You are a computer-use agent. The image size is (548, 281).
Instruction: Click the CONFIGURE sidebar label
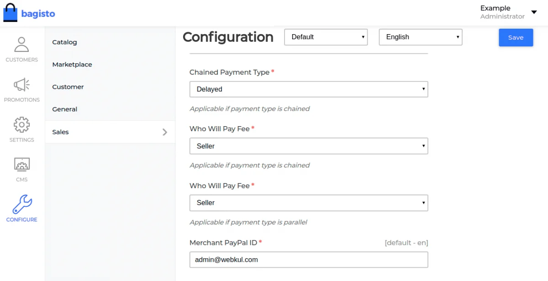click(21, 220)
